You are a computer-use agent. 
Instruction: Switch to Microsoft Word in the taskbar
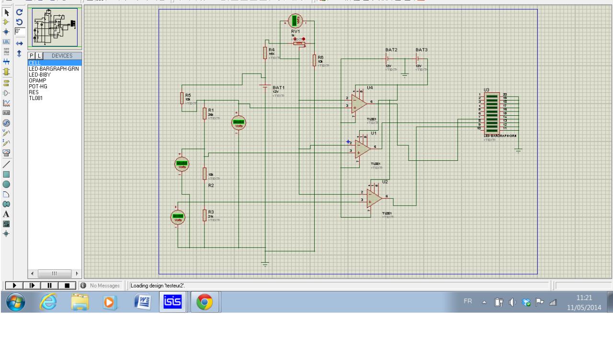coord(142,302)
